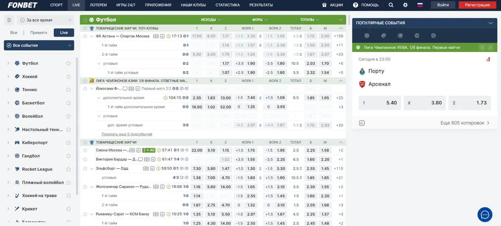501x226 pixels.
Task: Star the ФК Астана — Спартак Москва match
Action: [85, 36]
